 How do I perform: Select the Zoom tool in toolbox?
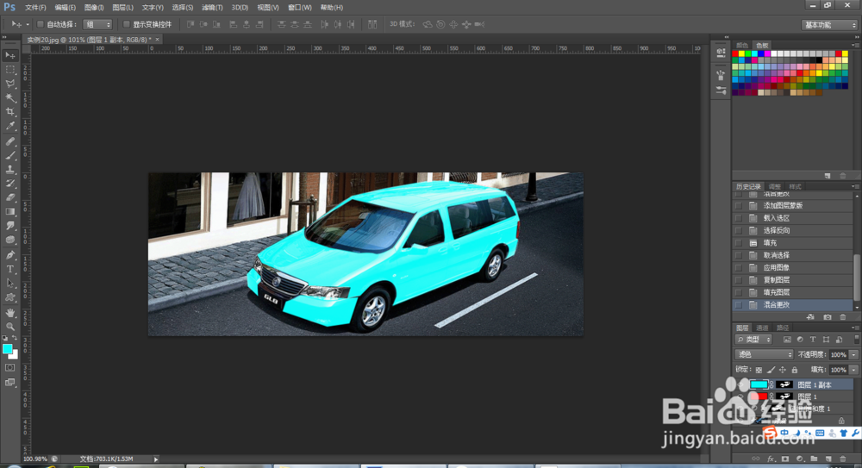tap(11, 326)
